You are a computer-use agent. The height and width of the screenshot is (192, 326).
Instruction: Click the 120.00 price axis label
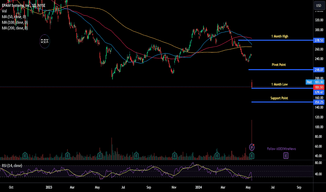319,117
